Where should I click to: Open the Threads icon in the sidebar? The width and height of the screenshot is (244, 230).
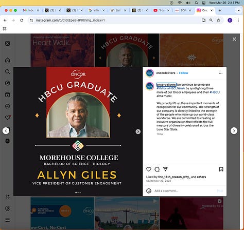7,208
